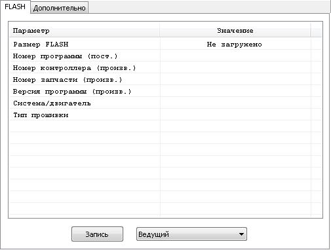331x250 pixels.
Task: Click the Не загружено value cell
Action: [x=235, y=45]
